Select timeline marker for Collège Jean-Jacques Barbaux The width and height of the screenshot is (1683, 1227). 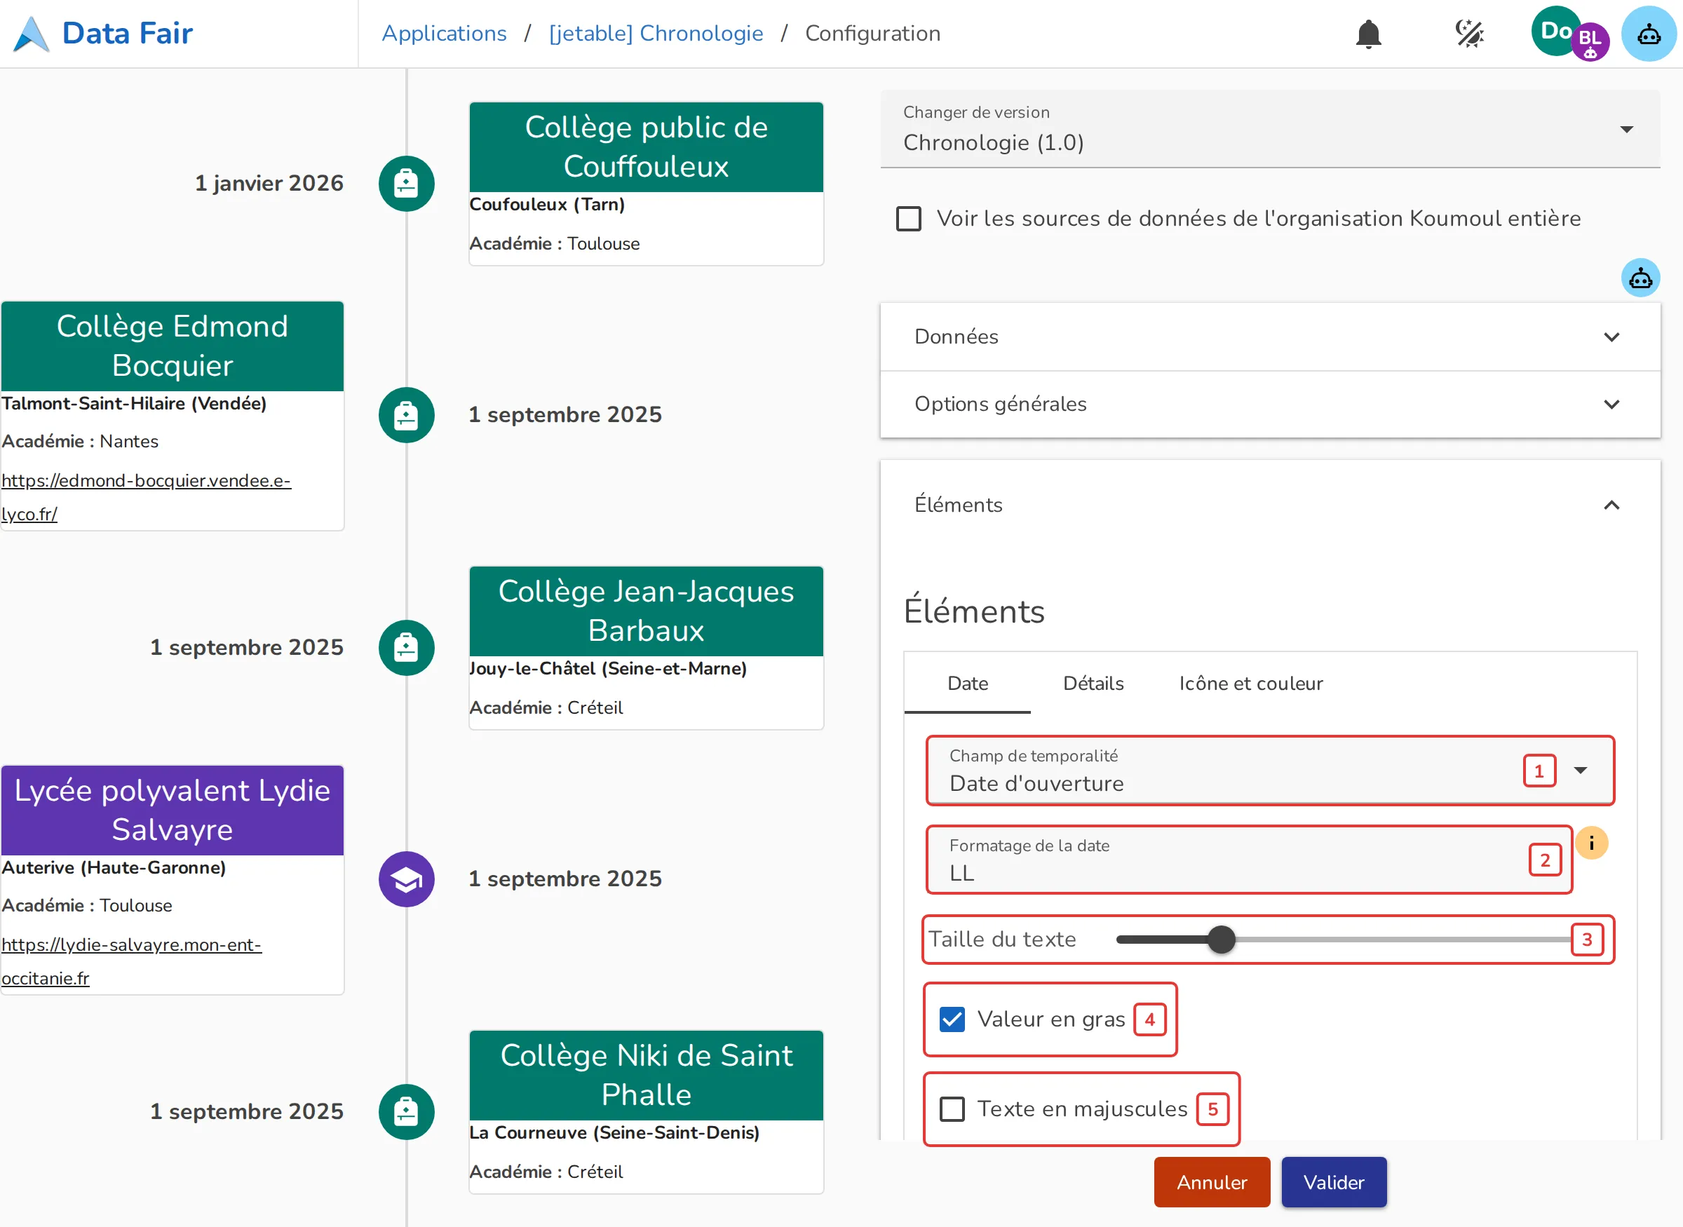406,648
